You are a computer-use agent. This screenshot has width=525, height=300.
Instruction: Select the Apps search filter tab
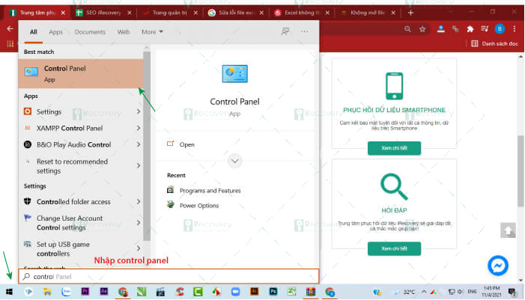[x=55, y=31]
